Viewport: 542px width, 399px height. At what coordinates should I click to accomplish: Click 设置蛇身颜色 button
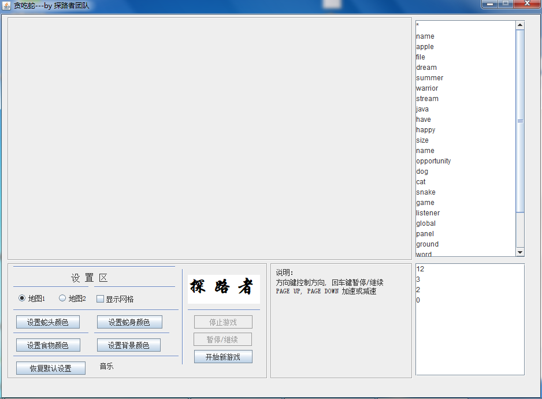[129, 322]
